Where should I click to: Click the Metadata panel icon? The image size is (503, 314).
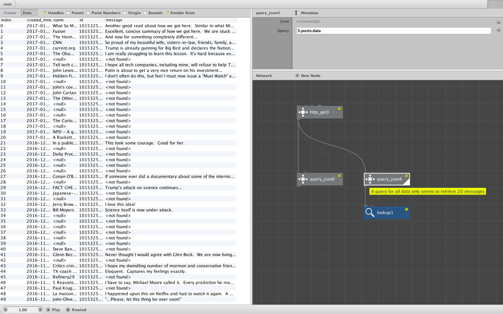(297, 13)
